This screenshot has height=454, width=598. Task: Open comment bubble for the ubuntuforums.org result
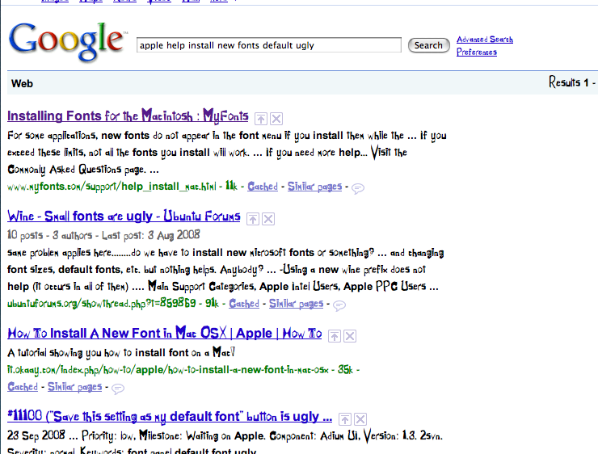(339, 305)
